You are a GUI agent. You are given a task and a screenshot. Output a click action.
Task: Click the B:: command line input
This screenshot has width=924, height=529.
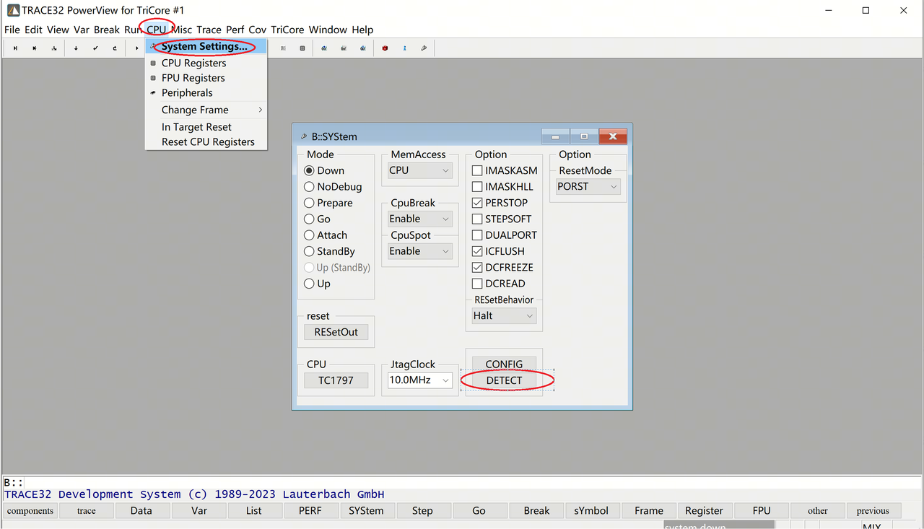462,482
